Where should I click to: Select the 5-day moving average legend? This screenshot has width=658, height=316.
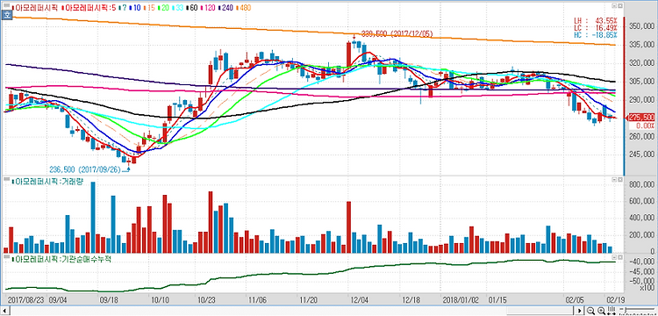[x=89, y=8]
